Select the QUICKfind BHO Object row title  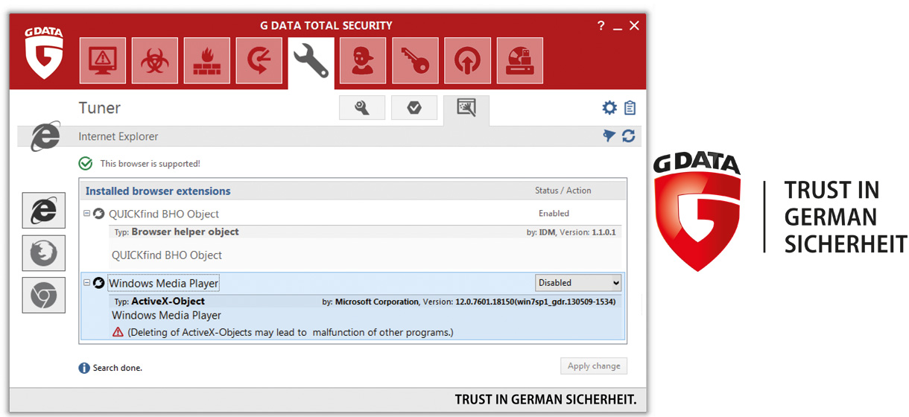164,214
